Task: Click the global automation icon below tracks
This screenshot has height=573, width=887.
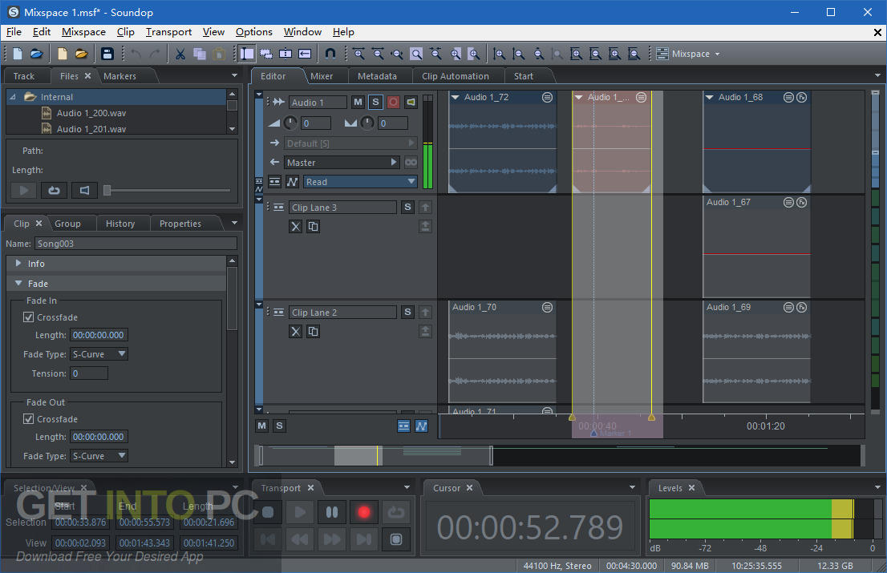Action: point(421,426)
